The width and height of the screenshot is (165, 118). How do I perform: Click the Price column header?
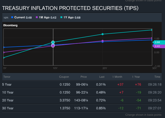[84, 77]
